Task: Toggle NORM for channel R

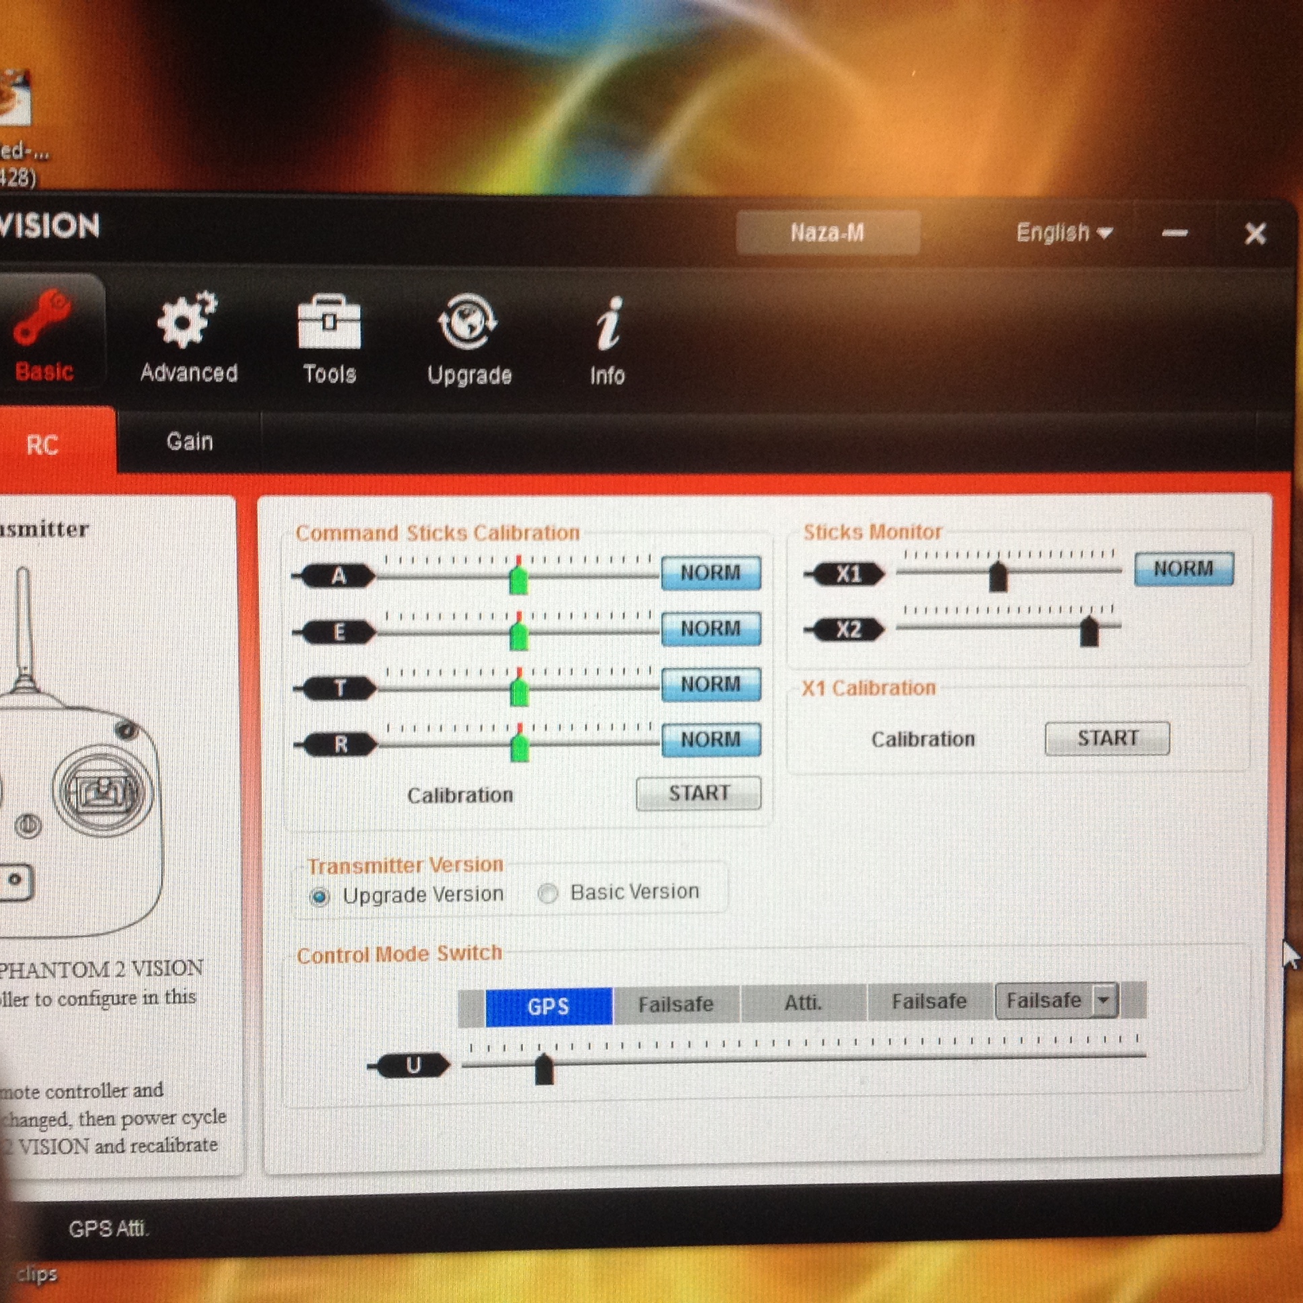Action: click(711, 739)
